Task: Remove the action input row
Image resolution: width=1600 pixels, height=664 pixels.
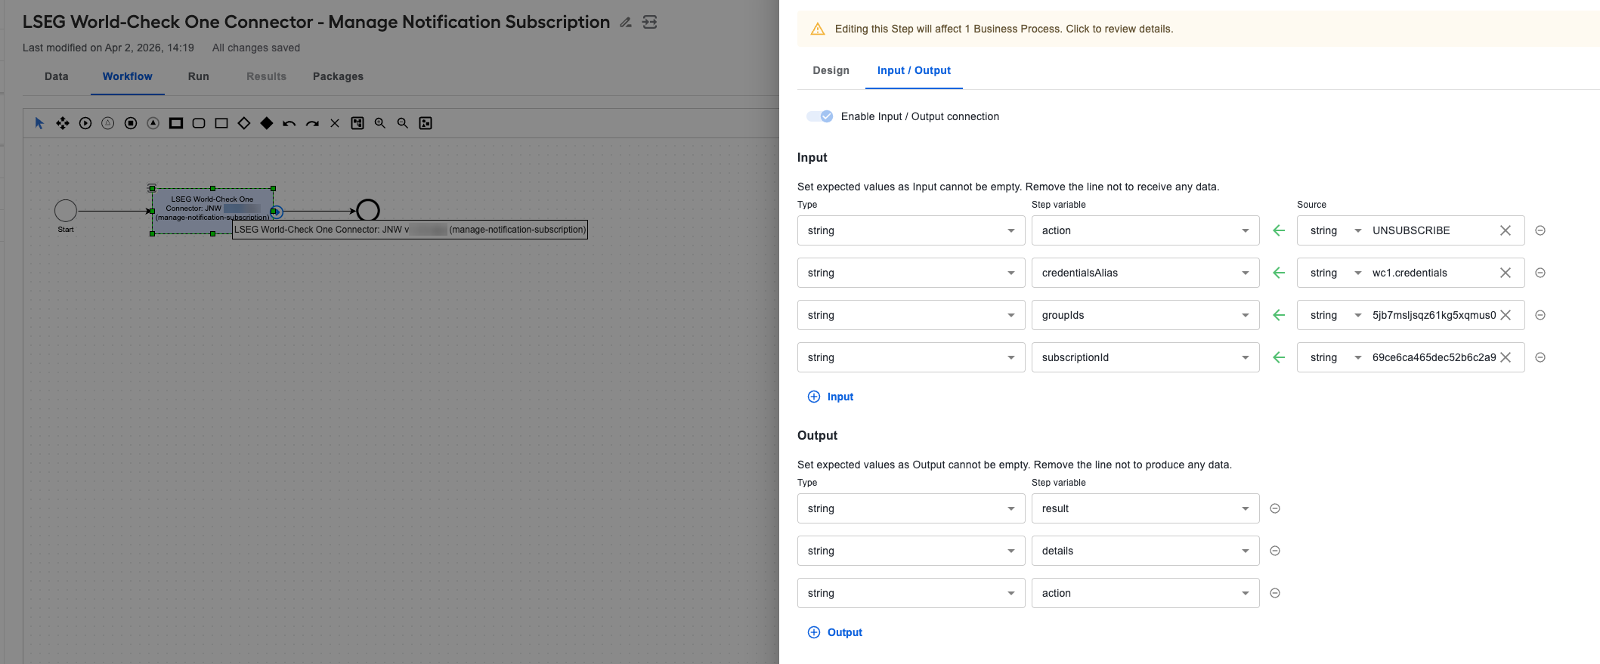Action: pos(1540,230)
